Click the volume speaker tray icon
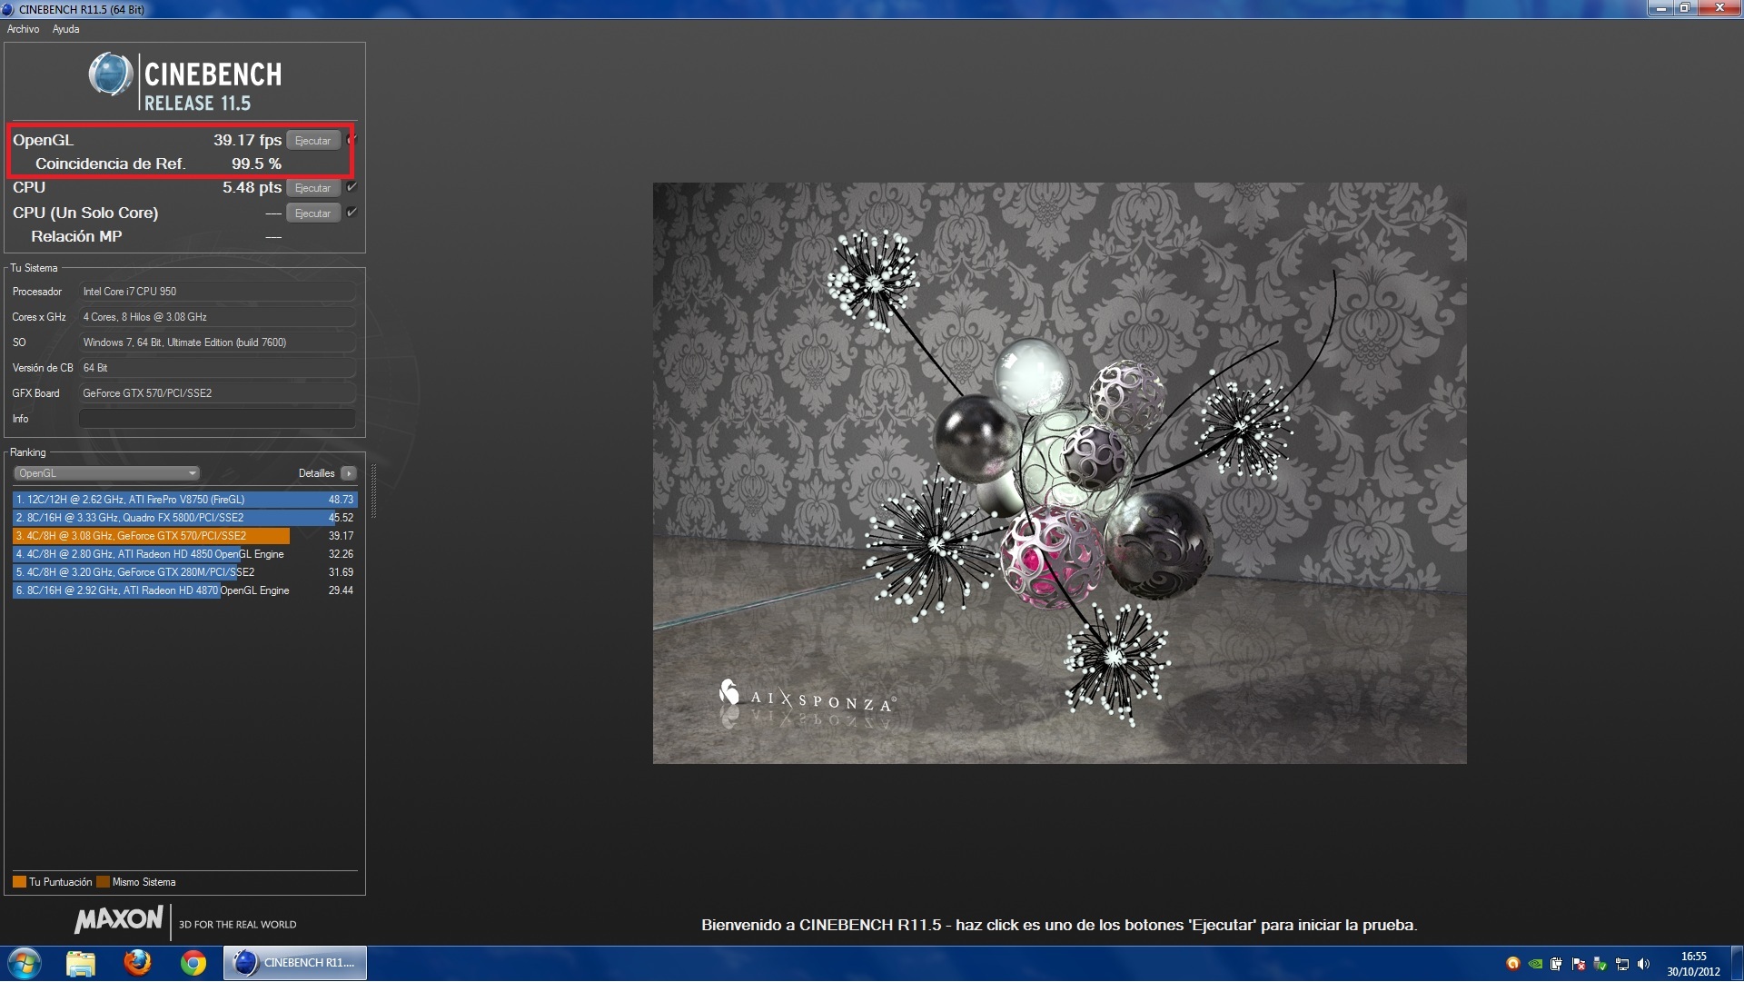The height and width of the screenshot is (982, 1744). 1643,964
